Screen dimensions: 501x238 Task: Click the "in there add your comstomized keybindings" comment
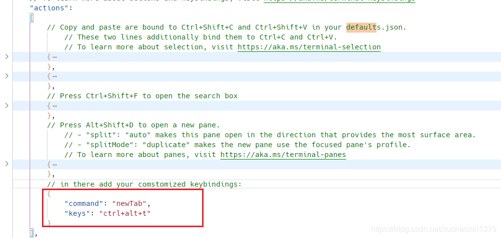144,184
